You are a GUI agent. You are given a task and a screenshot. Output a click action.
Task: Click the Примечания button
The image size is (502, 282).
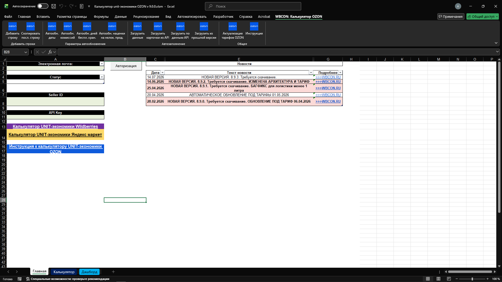(x=451, y=16)
